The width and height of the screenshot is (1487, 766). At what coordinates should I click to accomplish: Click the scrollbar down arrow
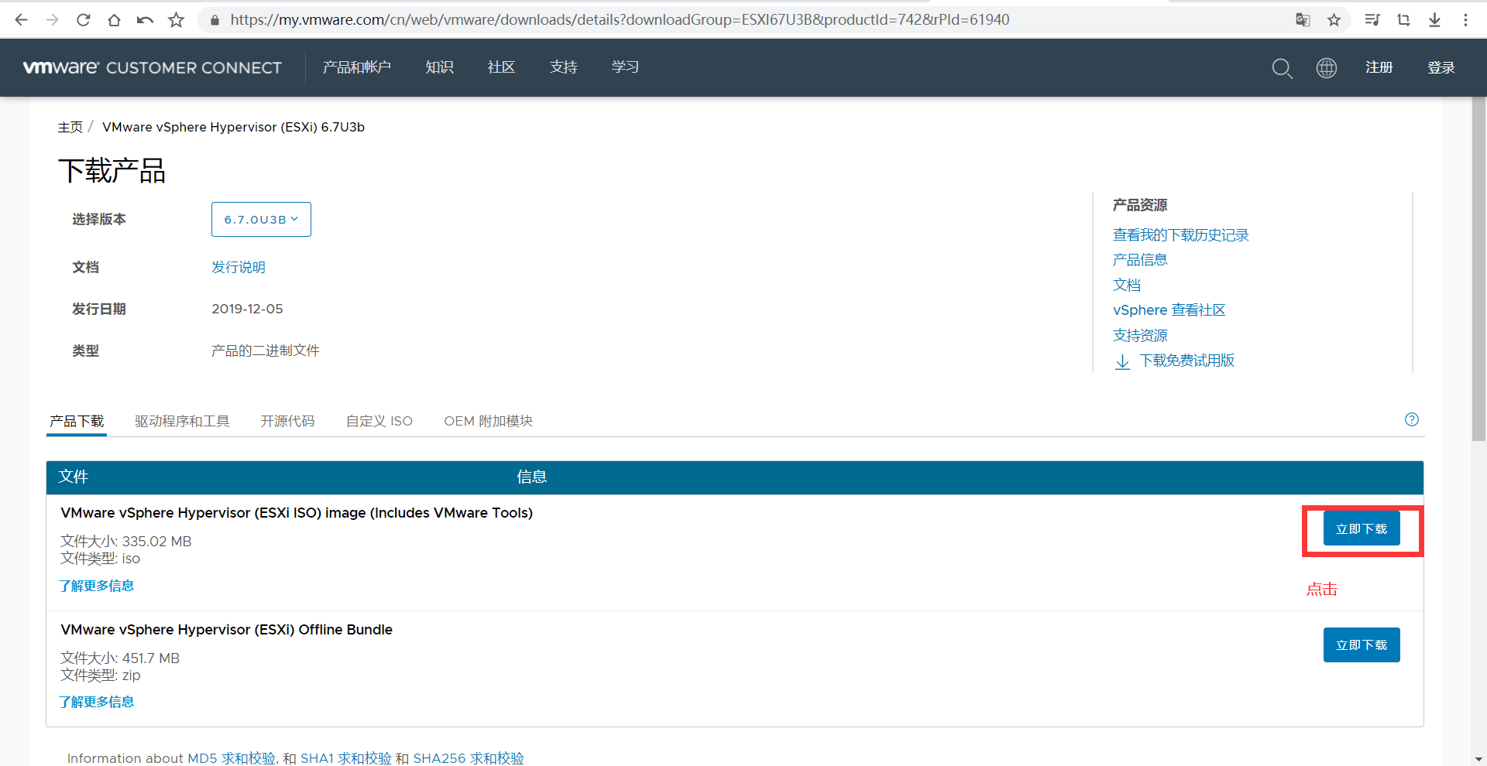pyautogui.click(x=1479, y=759)
